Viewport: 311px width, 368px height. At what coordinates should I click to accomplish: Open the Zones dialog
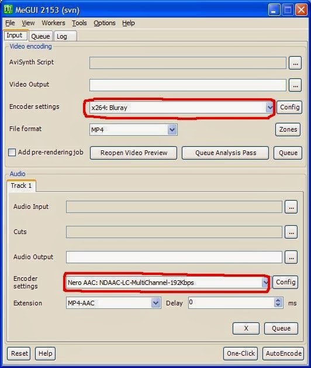pyautogui.click(x=288, y=129)
